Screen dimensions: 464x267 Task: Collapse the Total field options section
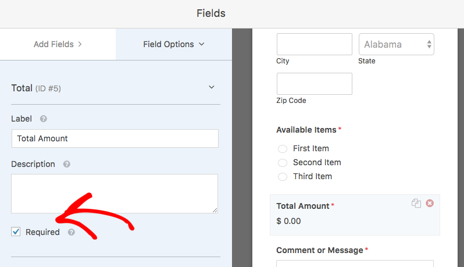(x=212, y=87)
